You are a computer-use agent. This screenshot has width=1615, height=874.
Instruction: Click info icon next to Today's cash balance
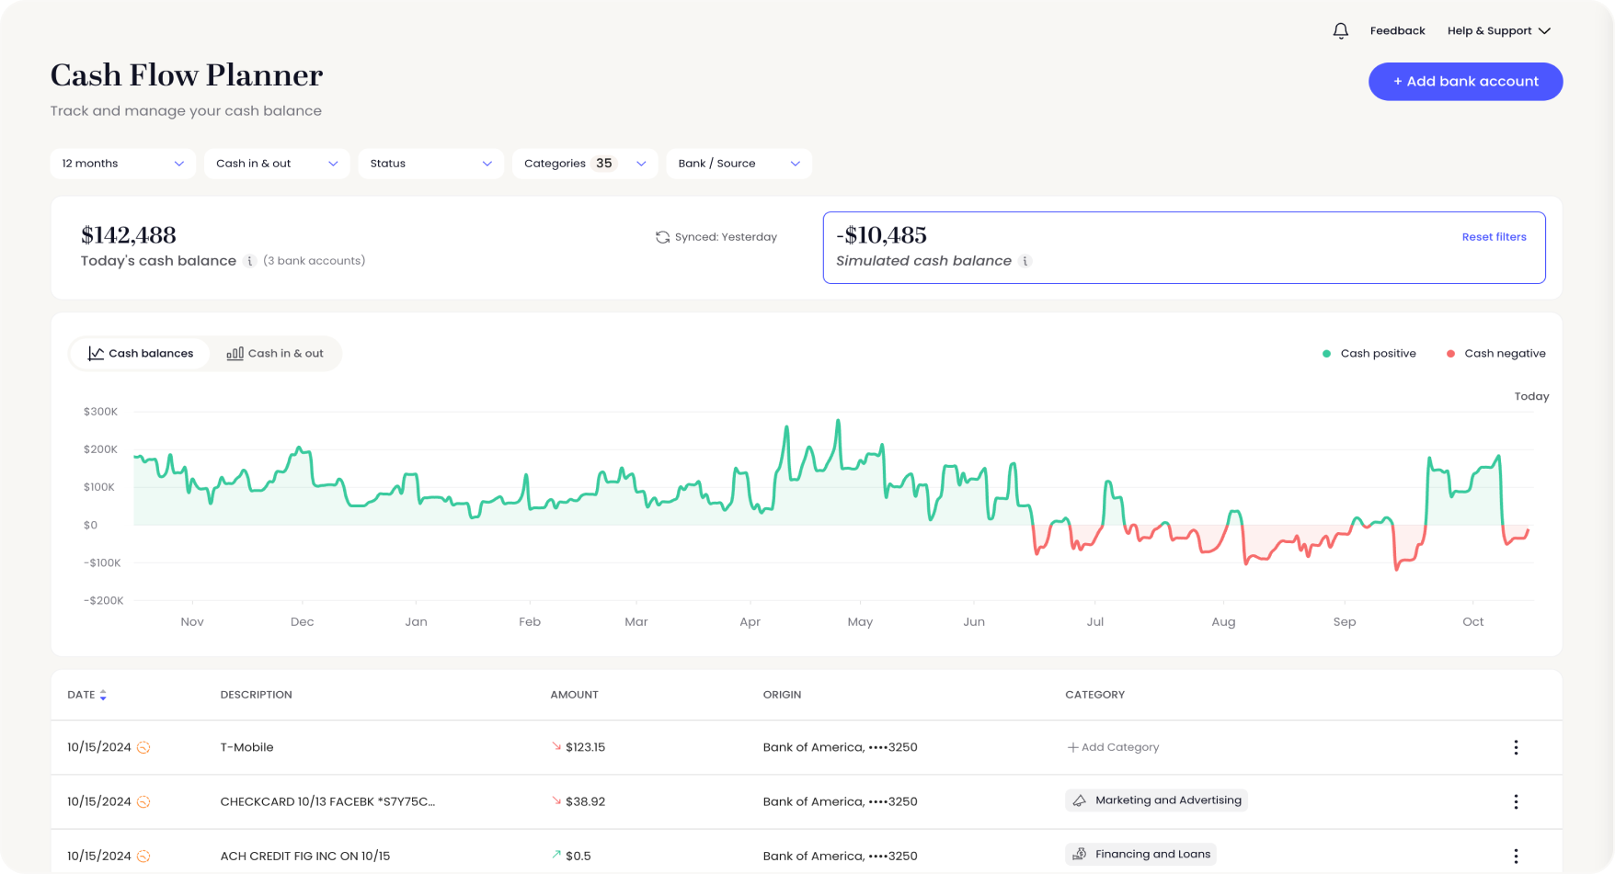click(x=249, y=261)
